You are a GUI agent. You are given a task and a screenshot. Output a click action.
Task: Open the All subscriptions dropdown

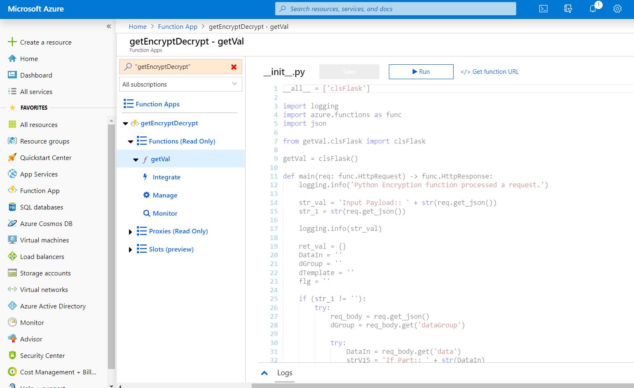point(180,84)
